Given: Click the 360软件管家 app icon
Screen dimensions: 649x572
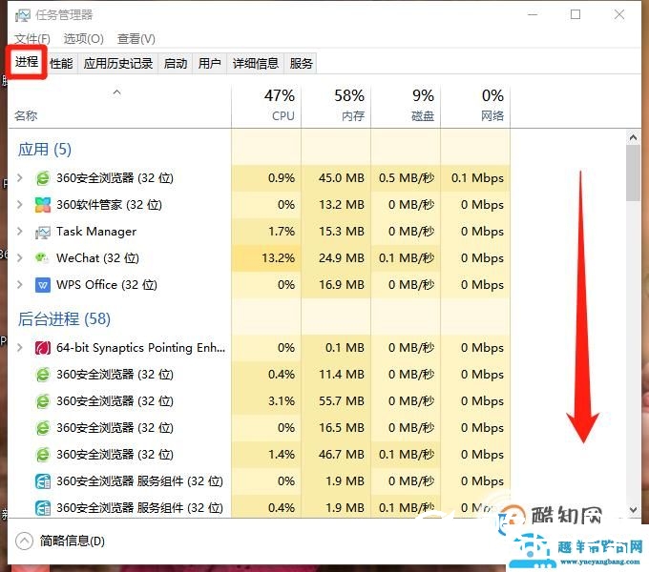Looking at the screenshot, I should pyautogui.click(x=43, y=205).
